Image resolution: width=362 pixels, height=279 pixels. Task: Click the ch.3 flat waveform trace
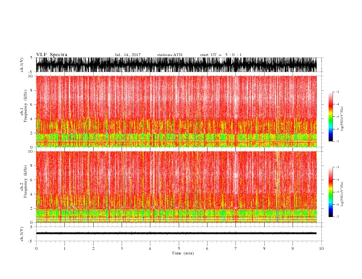coord(176,233)
